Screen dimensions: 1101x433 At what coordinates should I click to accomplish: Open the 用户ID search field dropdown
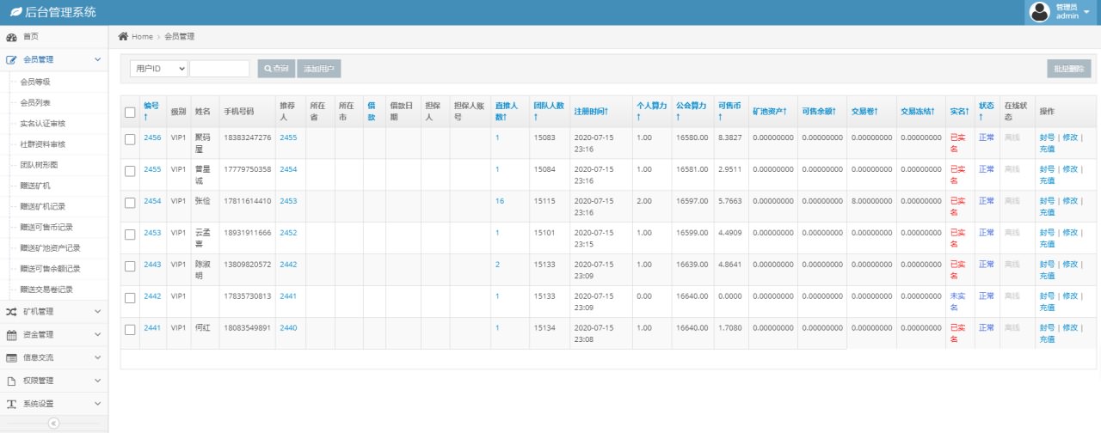(x=159, y=69)
